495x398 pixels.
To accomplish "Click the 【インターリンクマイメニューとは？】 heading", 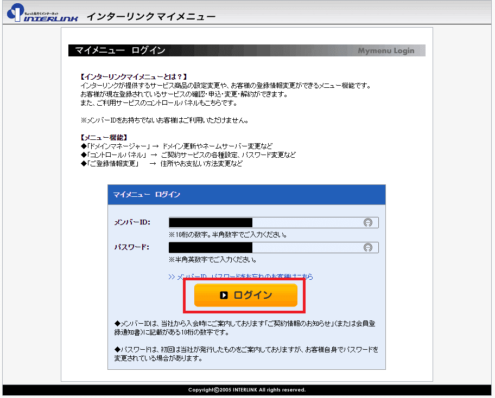I will point(134,76).
